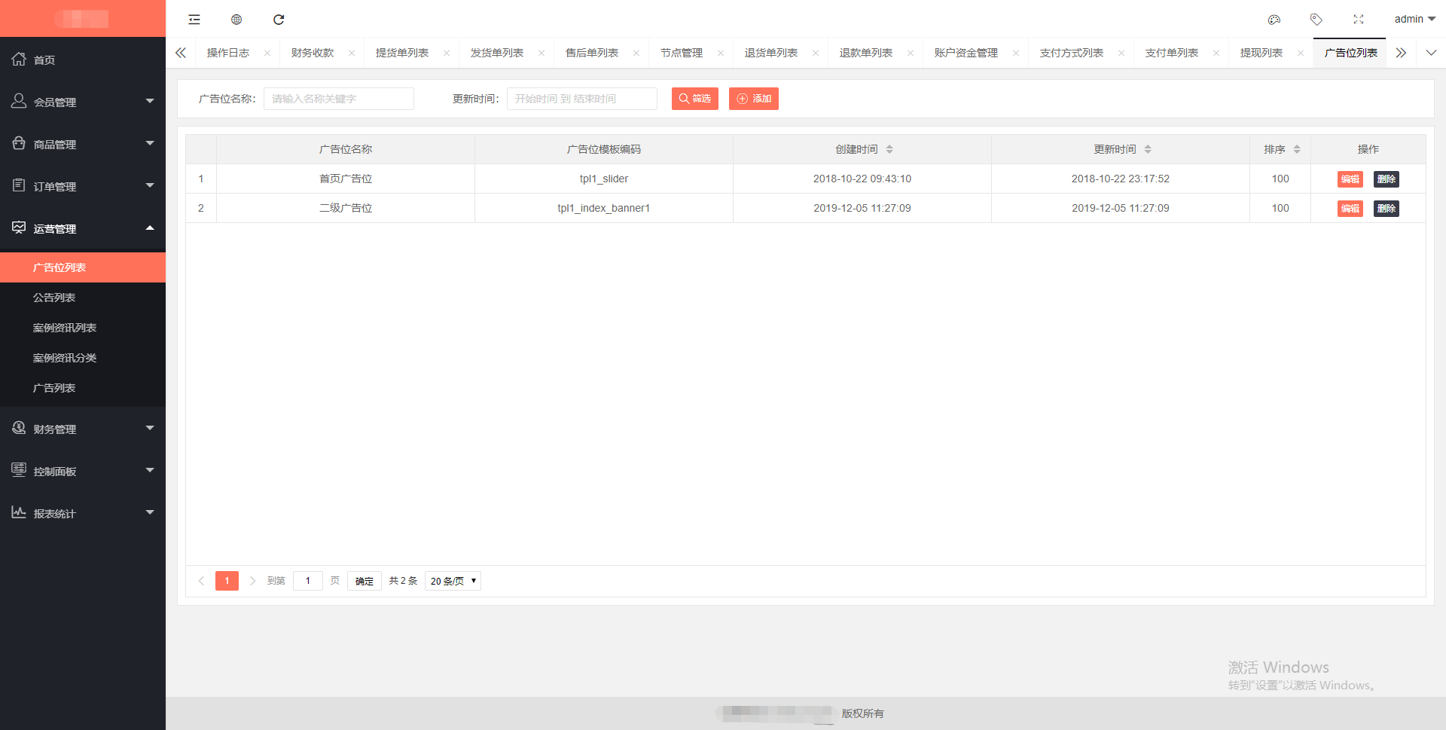The image size is (1446, 730).
Task: Switch to the 售后单列表 tab
Action: (x=592, y=53)
